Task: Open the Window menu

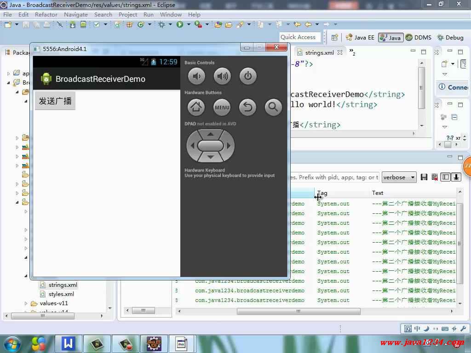Action: [171, 14]
